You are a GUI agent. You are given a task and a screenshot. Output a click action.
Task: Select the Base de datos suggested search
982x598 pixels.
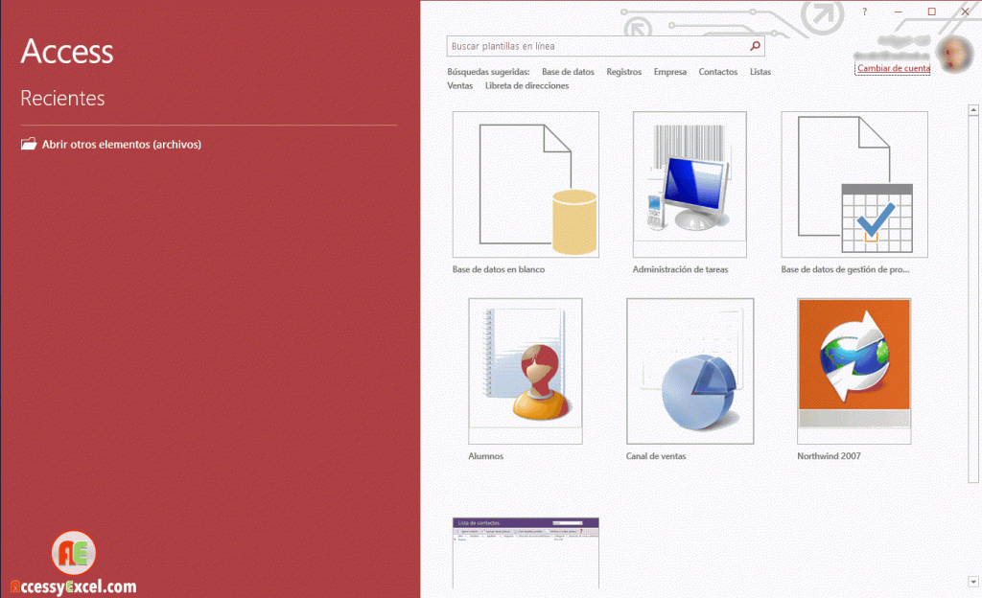click(x=569, y=71)
